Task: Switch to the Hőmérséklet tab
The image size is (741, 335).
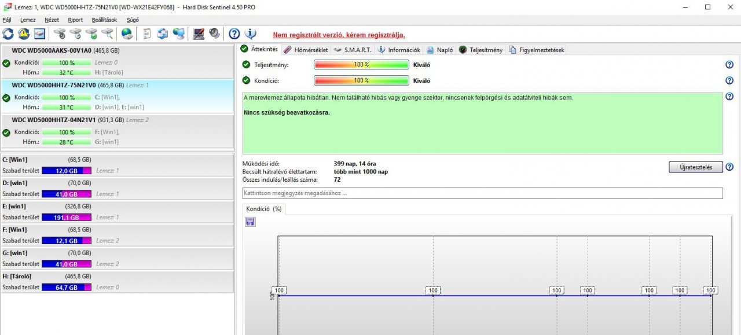Action: coord(306,50)
